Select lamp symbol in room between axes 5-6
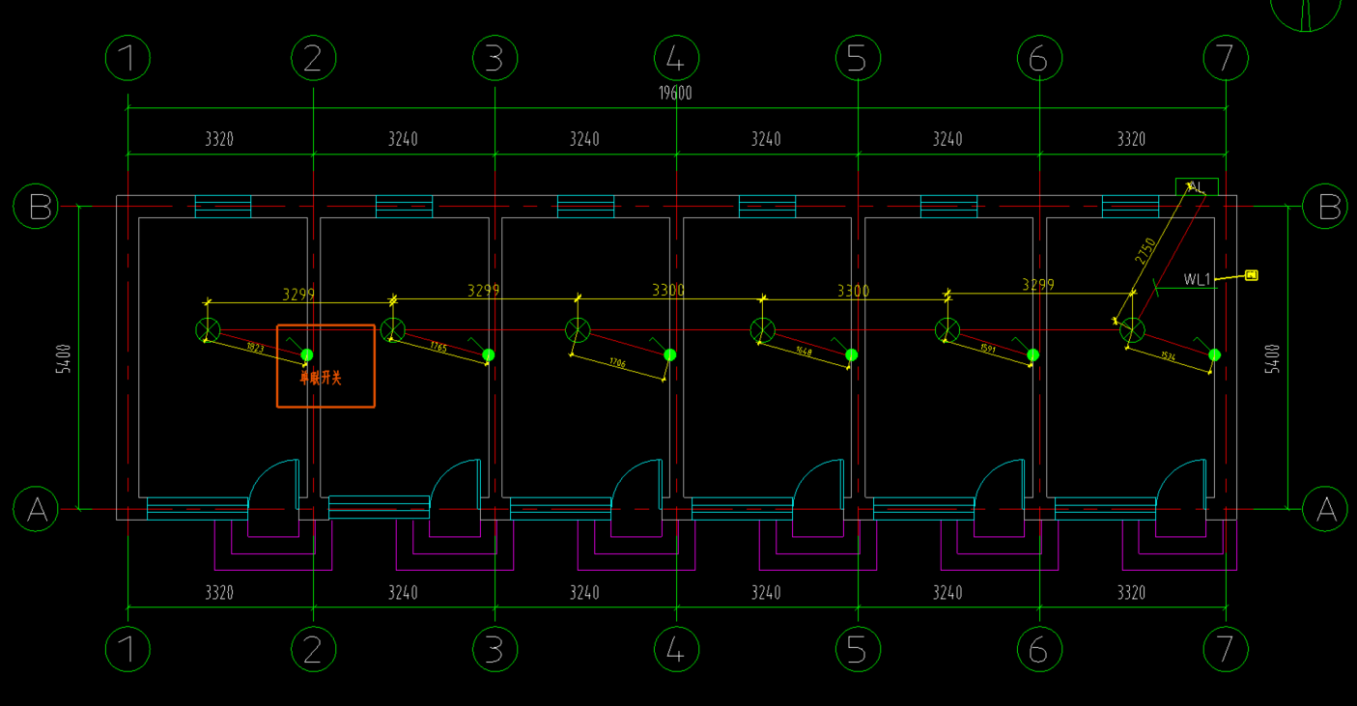This screenshot has height=706, width=1357. (947, 330)
